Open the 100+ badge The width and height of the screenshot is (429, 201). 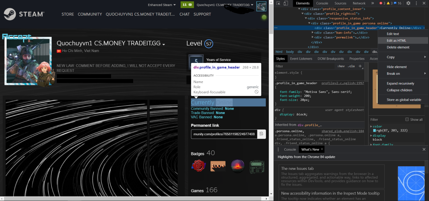(x=218, y=166)
